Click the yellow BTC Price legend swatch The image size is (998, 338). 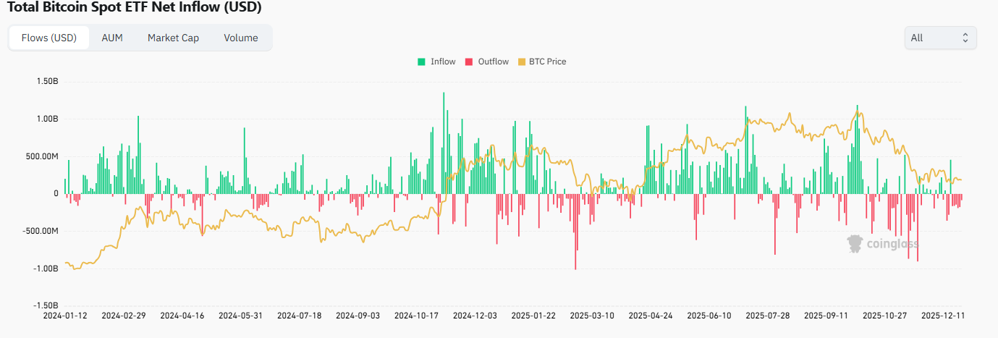[523, 62]
